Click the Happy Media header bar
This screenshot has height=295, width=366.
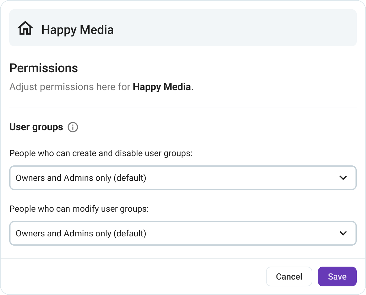click(x=183, y=27)
